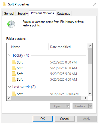Click the horizontal scroll right arrow
Viewport: 99px width, 124px height.
(x=85, y=98)
